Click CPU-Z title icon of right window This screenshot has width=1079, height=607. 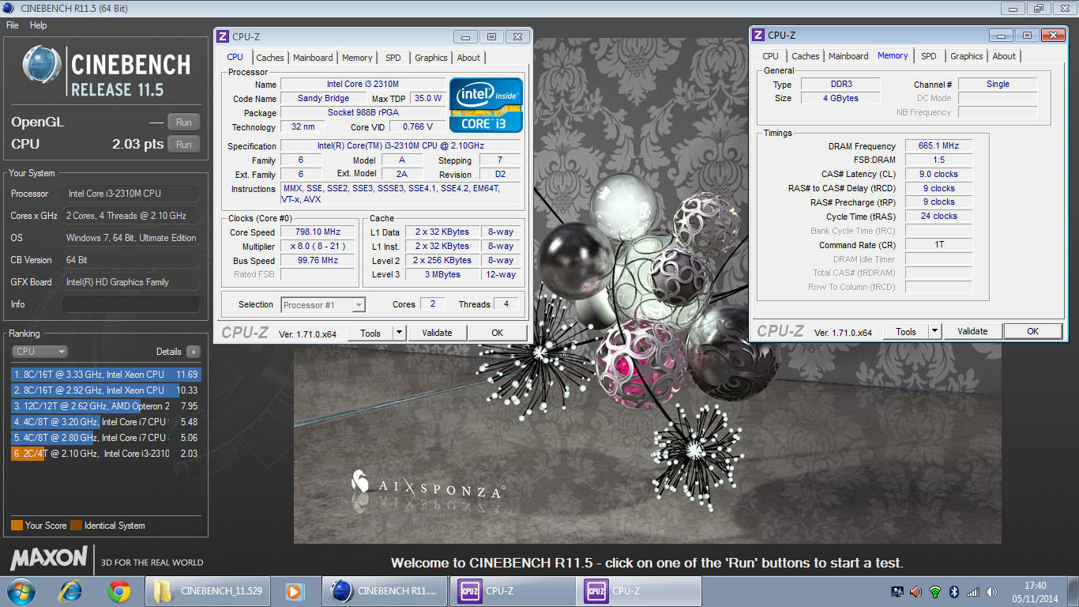coord(758,35)
